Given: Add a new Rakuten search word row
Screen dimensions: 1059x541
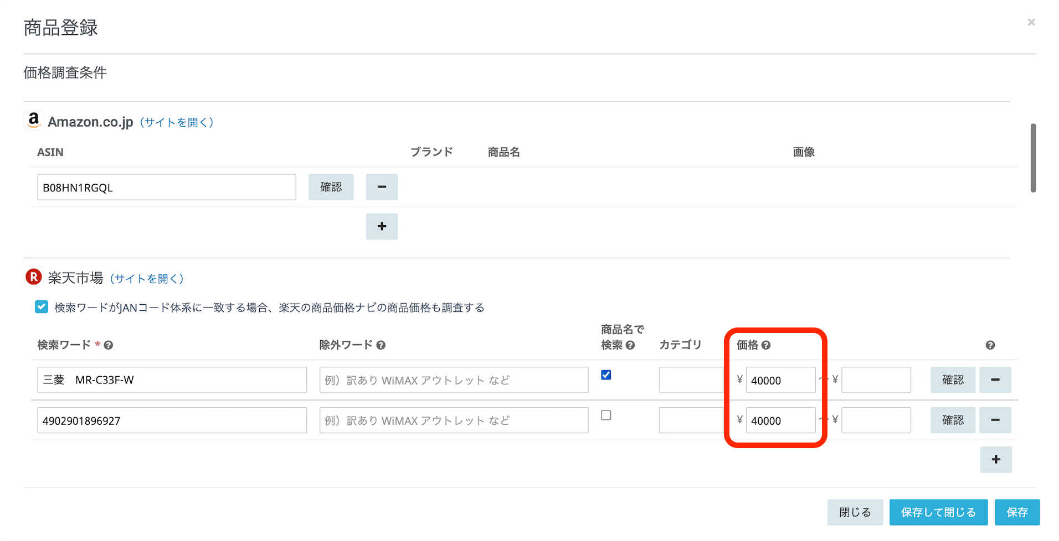Looking at the screenshot, I should coord(995,460).
